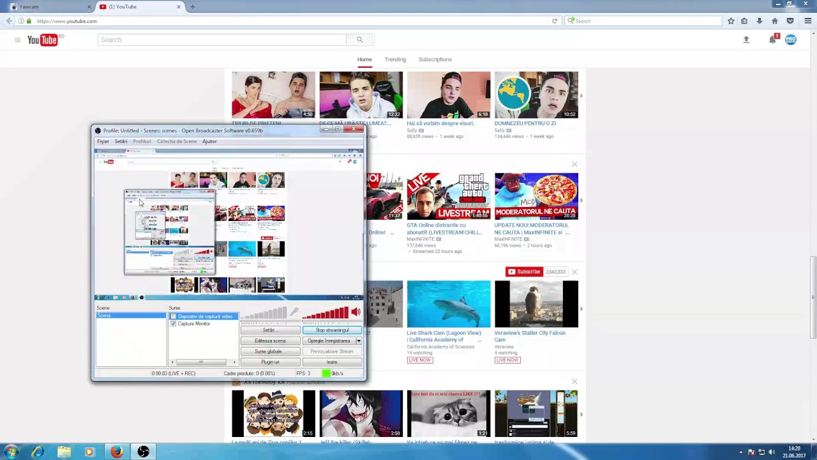
Task: Click the Setări... button in OBS
Action: coord(270,330)
